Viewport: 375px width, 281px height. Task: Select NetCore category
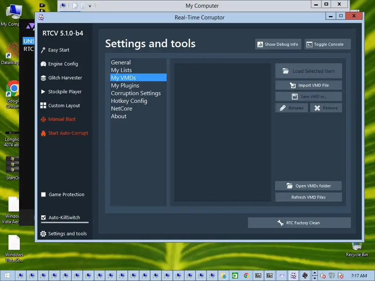(x=138, y=108)
